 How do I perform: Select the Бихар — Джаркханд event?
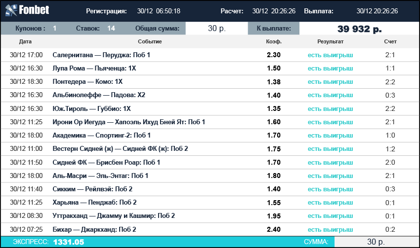pos(94,229)
